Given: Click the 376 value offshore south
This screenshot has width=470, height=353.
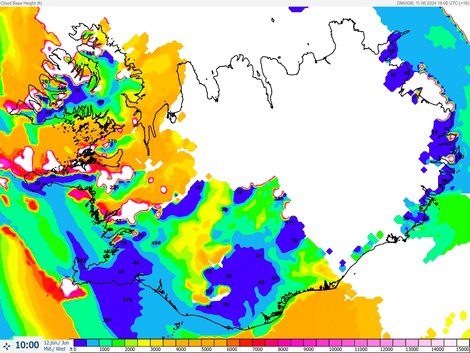Looking at the screenshot, I should click(x=127, y=299).
